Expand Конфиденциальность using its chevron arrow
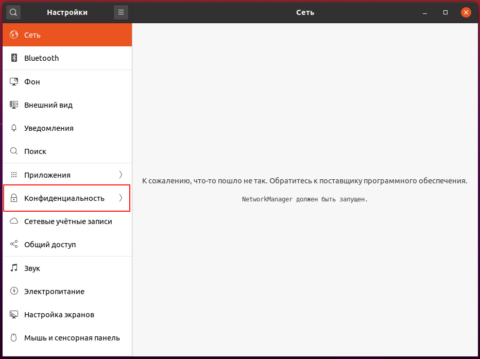The image size is (480, 359). [121, 198]
